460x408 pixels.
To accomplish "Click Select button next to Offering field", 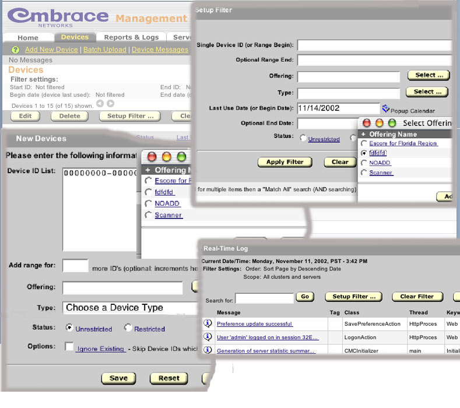I will (x=429, y=75).
